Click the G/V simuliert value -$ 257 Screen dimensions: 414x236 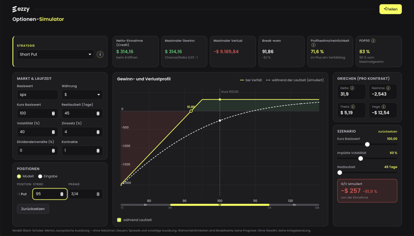coord(351,191)
